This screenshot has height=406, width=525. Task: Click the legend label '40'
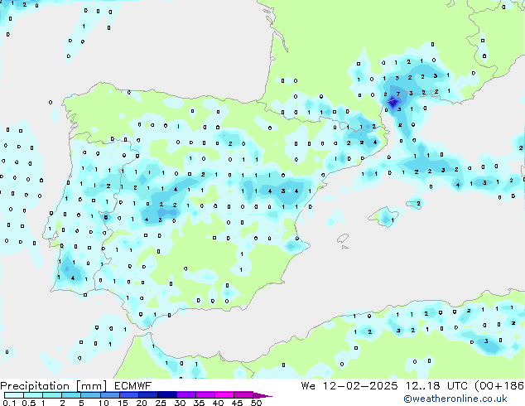pyautogui.click(x=218, y=403)
